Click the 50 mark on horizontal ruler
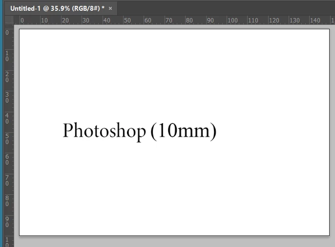 pos(127,21)
